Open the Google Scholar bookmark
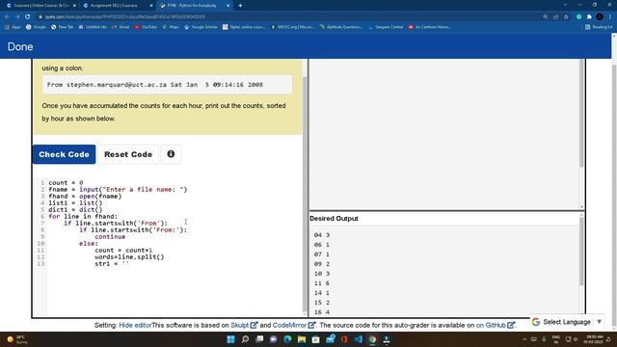The image size is (617, 347). click(x=201, y=27)
